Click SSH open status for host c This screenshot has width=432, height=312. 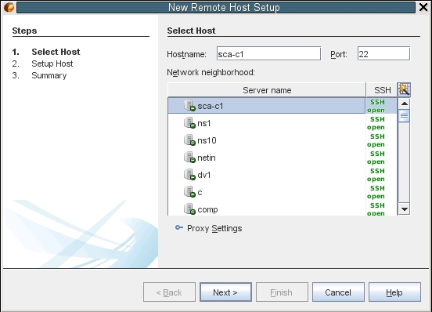tap(376, 192)
